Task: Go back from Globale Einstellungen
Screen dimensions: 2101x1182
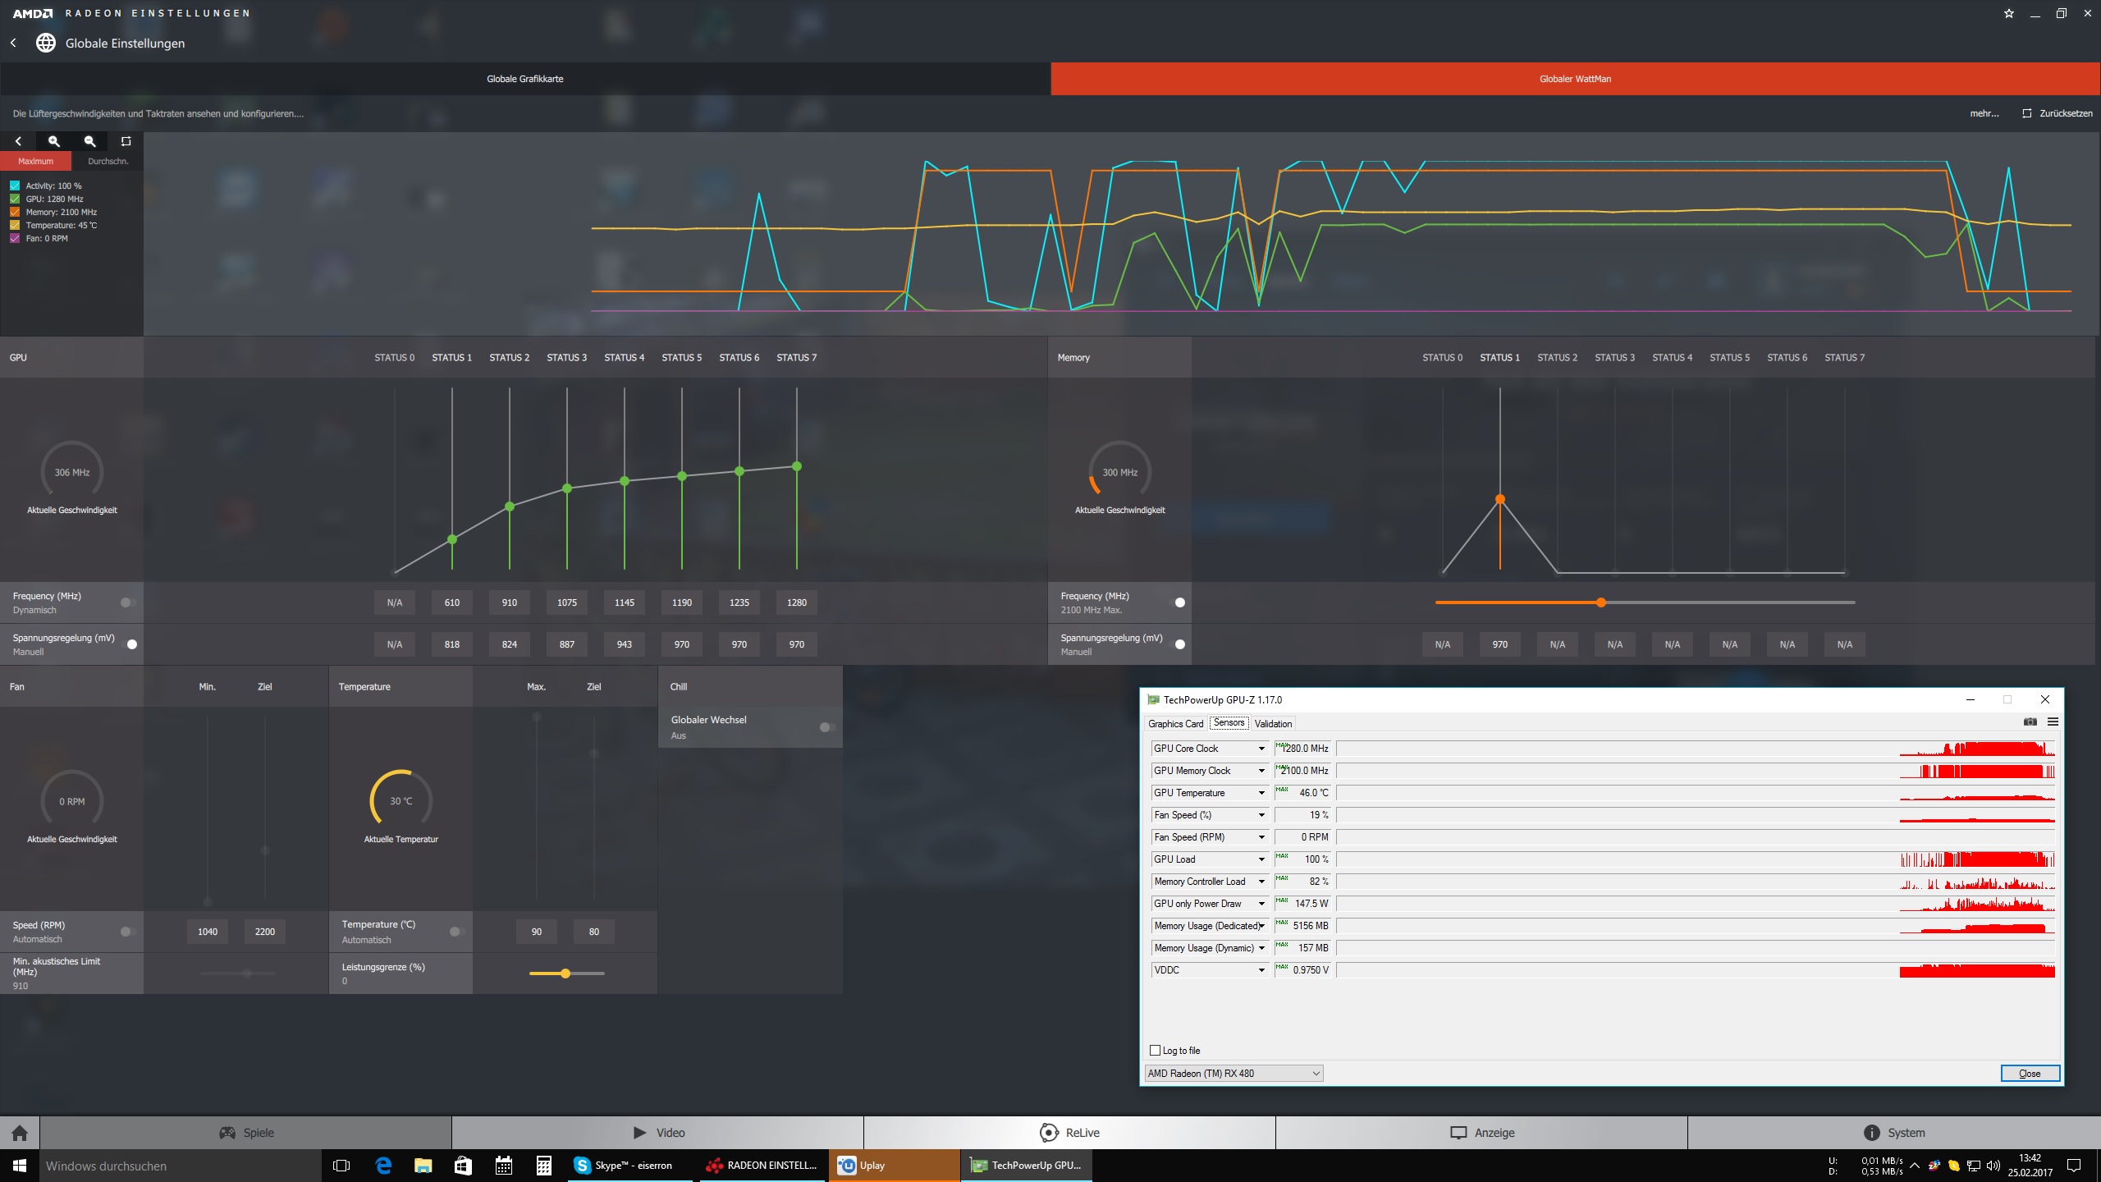Action: 13,43
